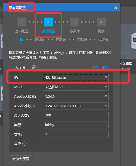This screenshot has height=166, width=136.
Task: Open the IP address dropdown
Action: pos(76,77)
